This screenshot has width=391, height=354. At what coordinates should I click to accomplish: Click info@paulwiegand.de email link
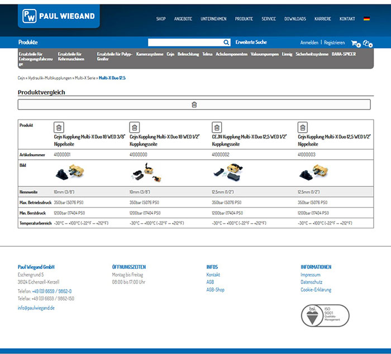point(36,308)
